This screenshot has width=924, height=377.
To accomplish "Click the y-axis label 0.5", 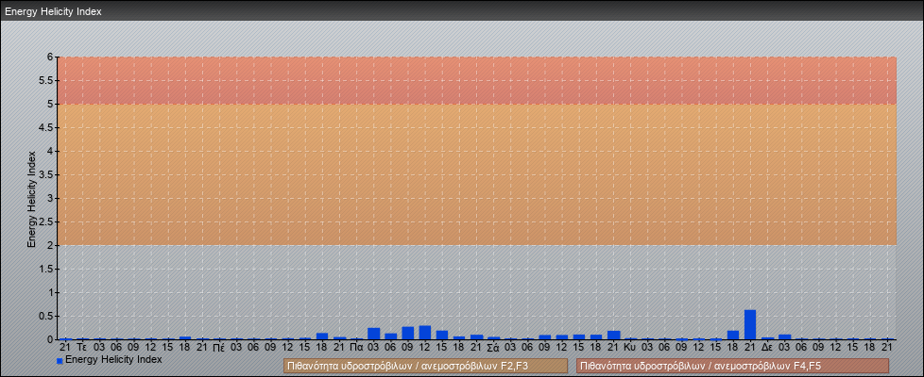I will click(x=46, y=316).
